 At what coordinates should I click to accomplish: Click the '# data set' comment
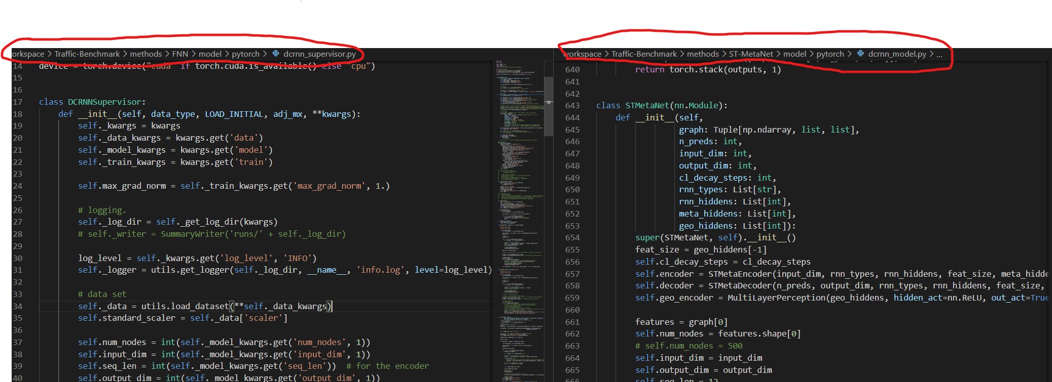point(102,294)
